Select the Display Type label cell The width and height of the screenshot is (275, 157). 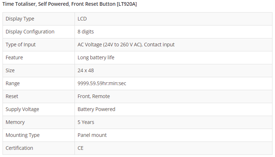click(20, 19)
